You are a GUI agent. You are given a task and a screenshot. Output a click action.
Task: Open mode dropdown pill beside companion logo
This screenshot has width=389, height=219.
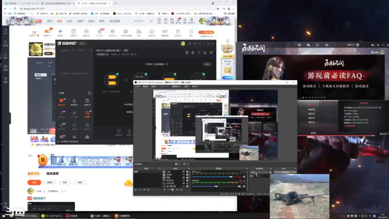pos(83,43)
